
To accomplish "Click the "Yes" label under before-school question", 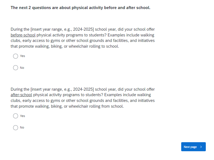I will tap(22, 56).
